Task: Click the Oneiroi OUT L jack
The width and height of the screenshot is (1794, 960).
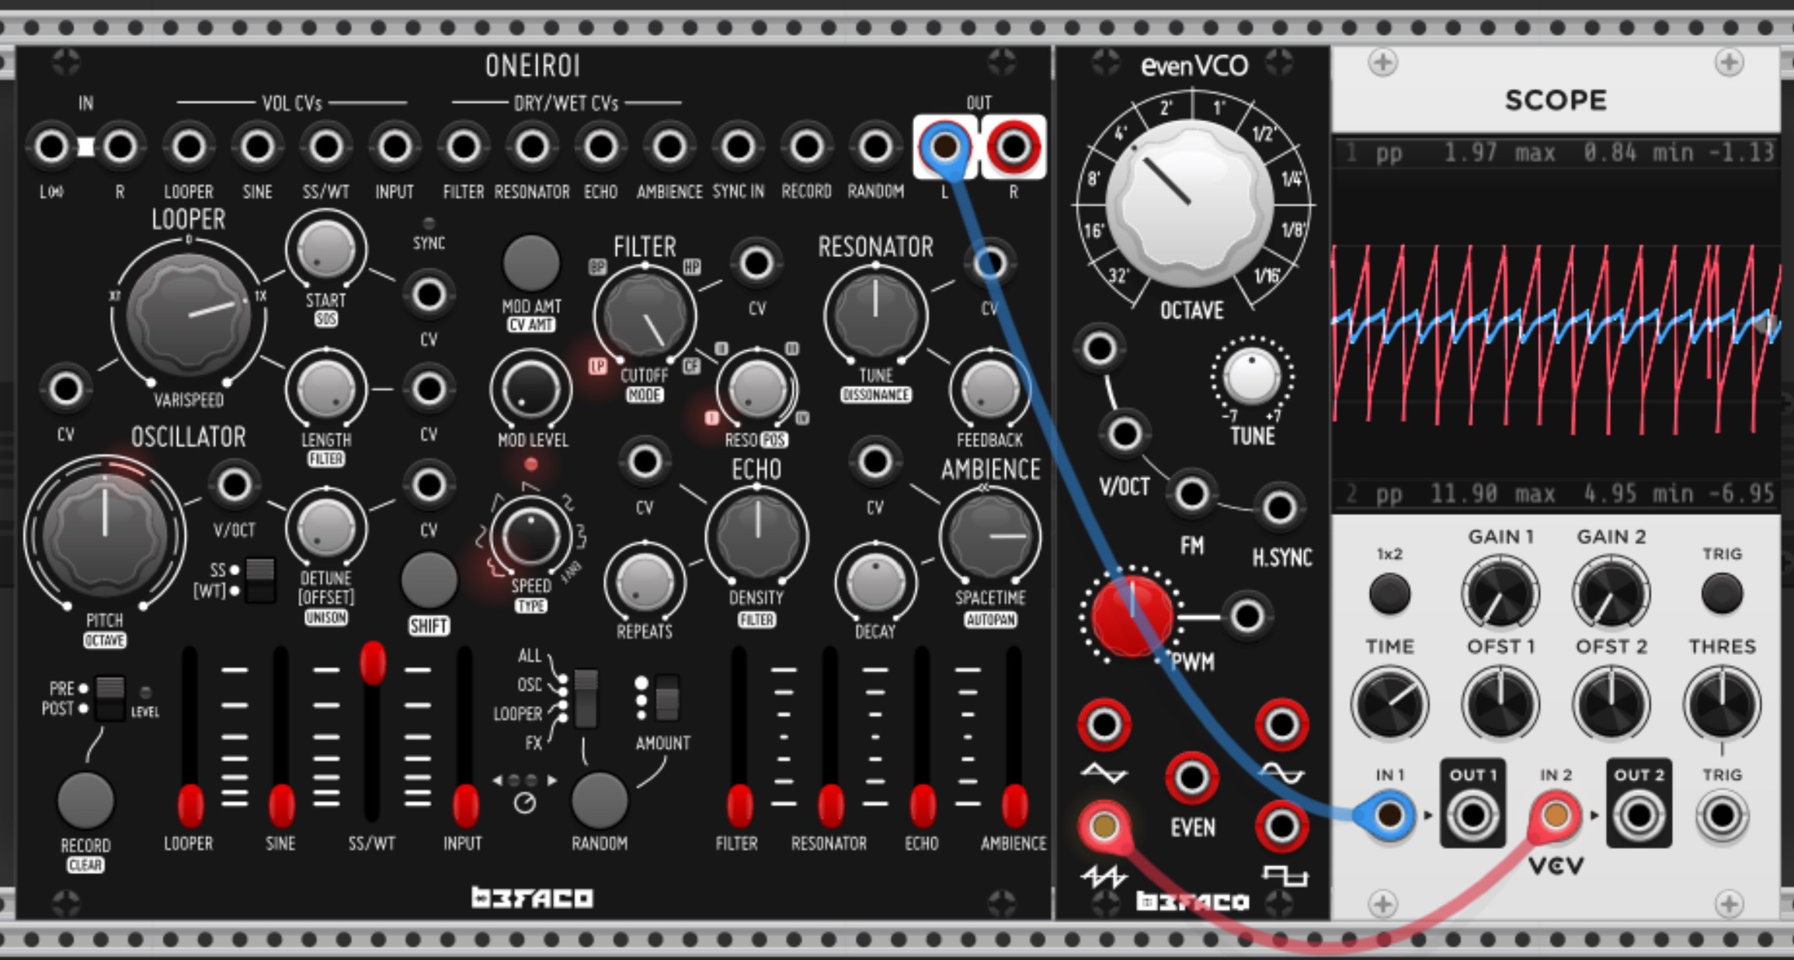Action: tap(944, 147)
